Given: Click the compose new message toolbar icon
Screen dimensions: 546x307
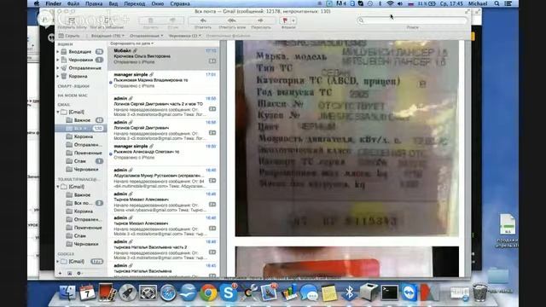Looking at the screenshot, I should coord(107,20).
